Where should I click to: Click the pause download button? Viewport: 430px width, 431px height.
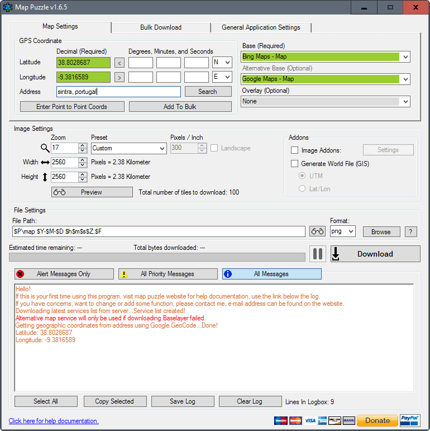(318, 254)
